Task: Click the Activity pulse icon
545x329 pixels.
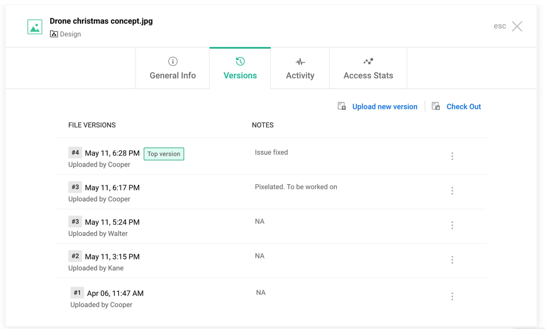Action: (x=300, y=62)
